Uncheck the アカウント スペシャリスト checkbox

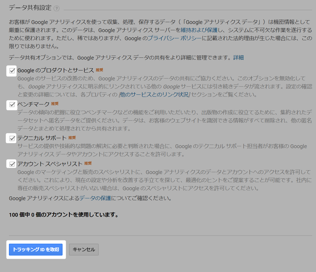click(12, 164)
